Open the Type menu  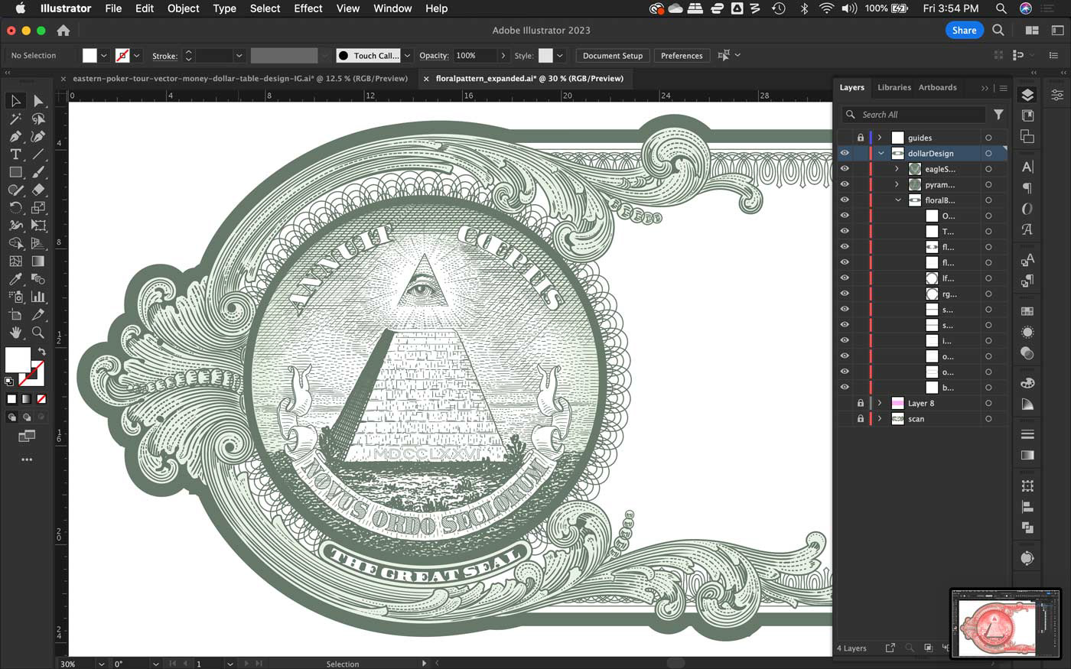pos(224,8)
